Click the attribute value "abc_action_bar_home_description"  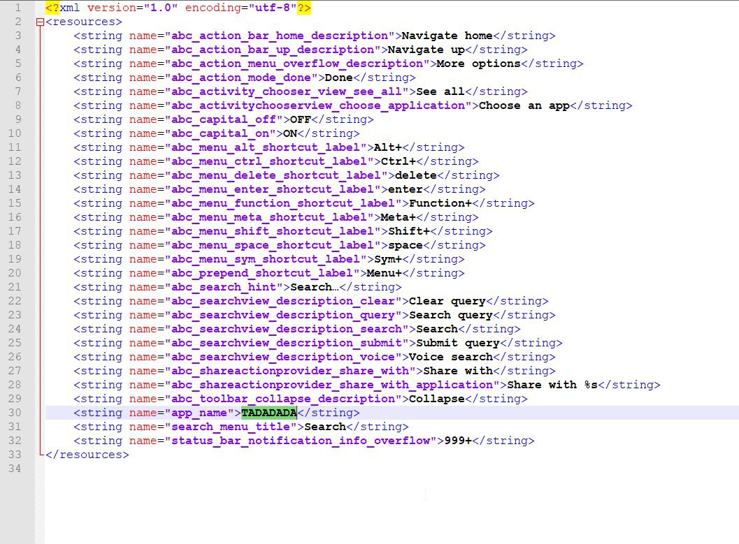tap(280, 36)
